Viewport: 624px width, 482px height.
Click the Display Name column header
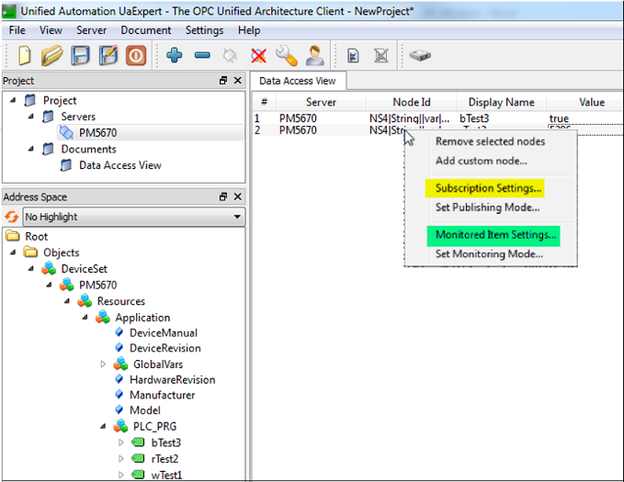(x=502, y=102)
